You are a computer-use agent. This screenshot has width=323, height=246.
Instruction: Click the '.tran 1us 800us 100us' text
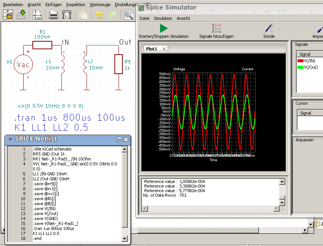pos(70,118)
